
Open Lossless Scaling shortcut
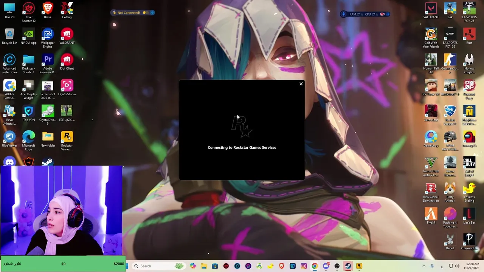click(469, 192)
